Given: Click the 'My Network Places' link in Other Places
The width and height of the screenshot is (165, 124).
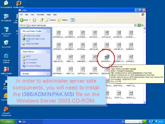Looking at the screenshot, I should coord(33,66).
